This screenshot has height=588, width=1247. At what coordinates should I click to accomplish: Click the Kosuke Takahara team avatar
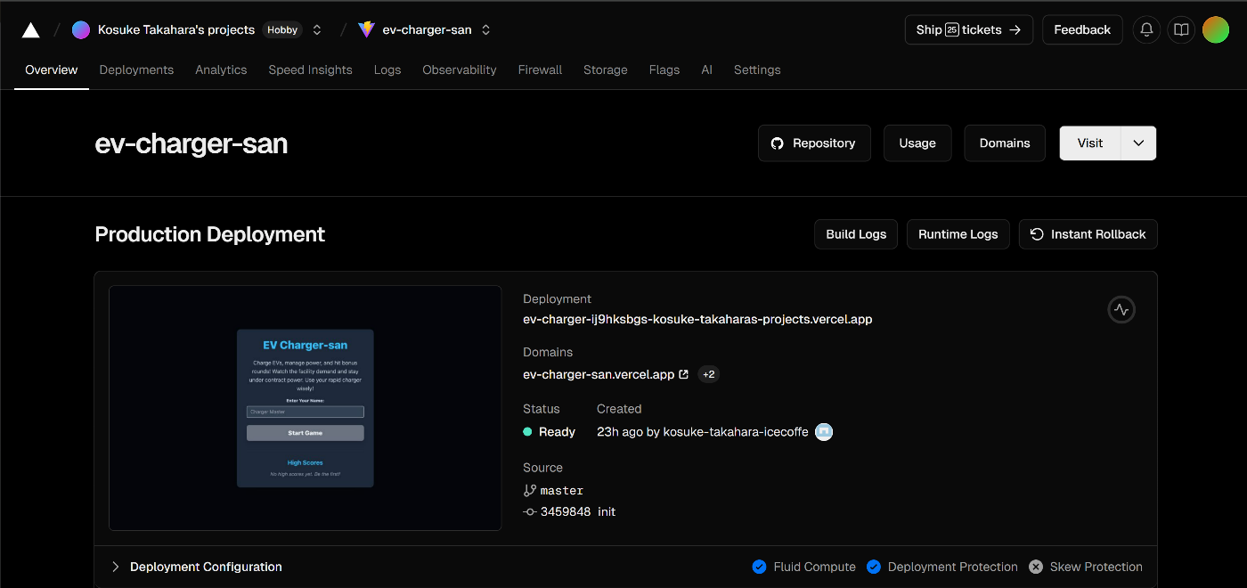pyautogui.click(x=81, y=29)
